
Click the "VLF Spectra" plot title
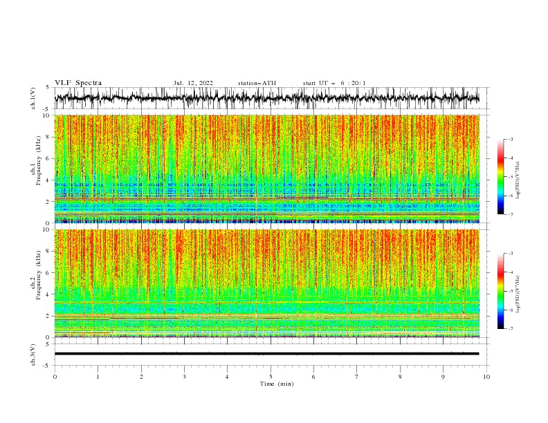click(78, 83)
